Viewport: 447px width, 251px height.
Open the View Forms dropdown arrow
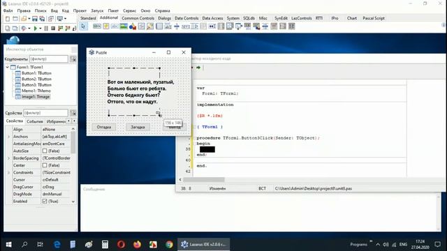(65, 19)
